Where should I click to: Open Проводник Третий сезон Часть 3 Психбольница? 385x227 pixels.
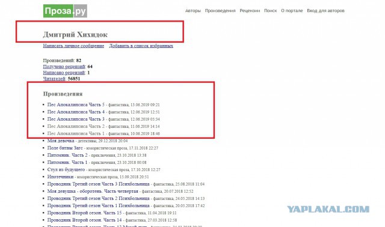pos(99,184)
